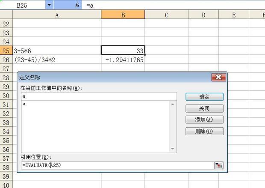Select column D header
This screenshot has width=265, height=188.
[203, 15]
